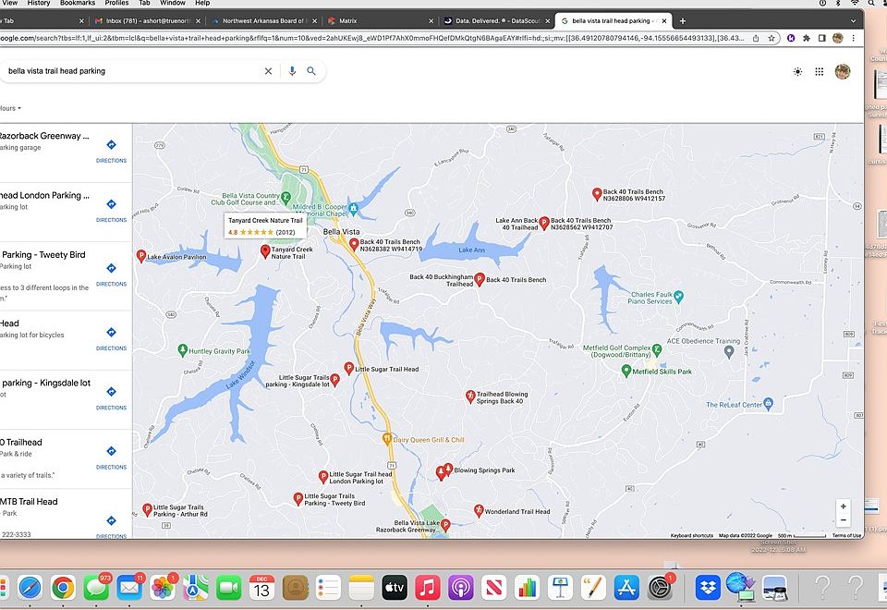Click the Lake Ann Back 40 Trailhead pin
887x610 pixels.
[x=543, y=223]
